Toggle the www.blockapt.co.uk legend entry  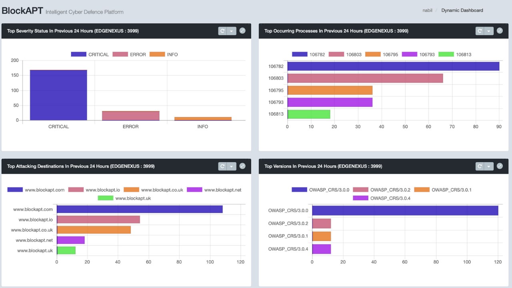tap(153, 190)
